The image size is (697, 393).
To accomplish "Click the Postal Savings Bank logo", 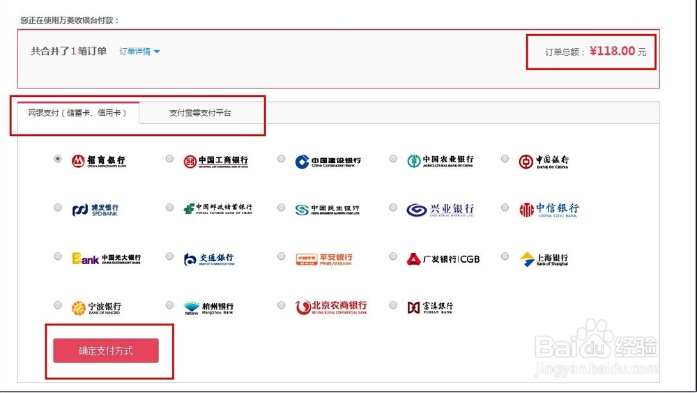I will (x=217, y=208).
